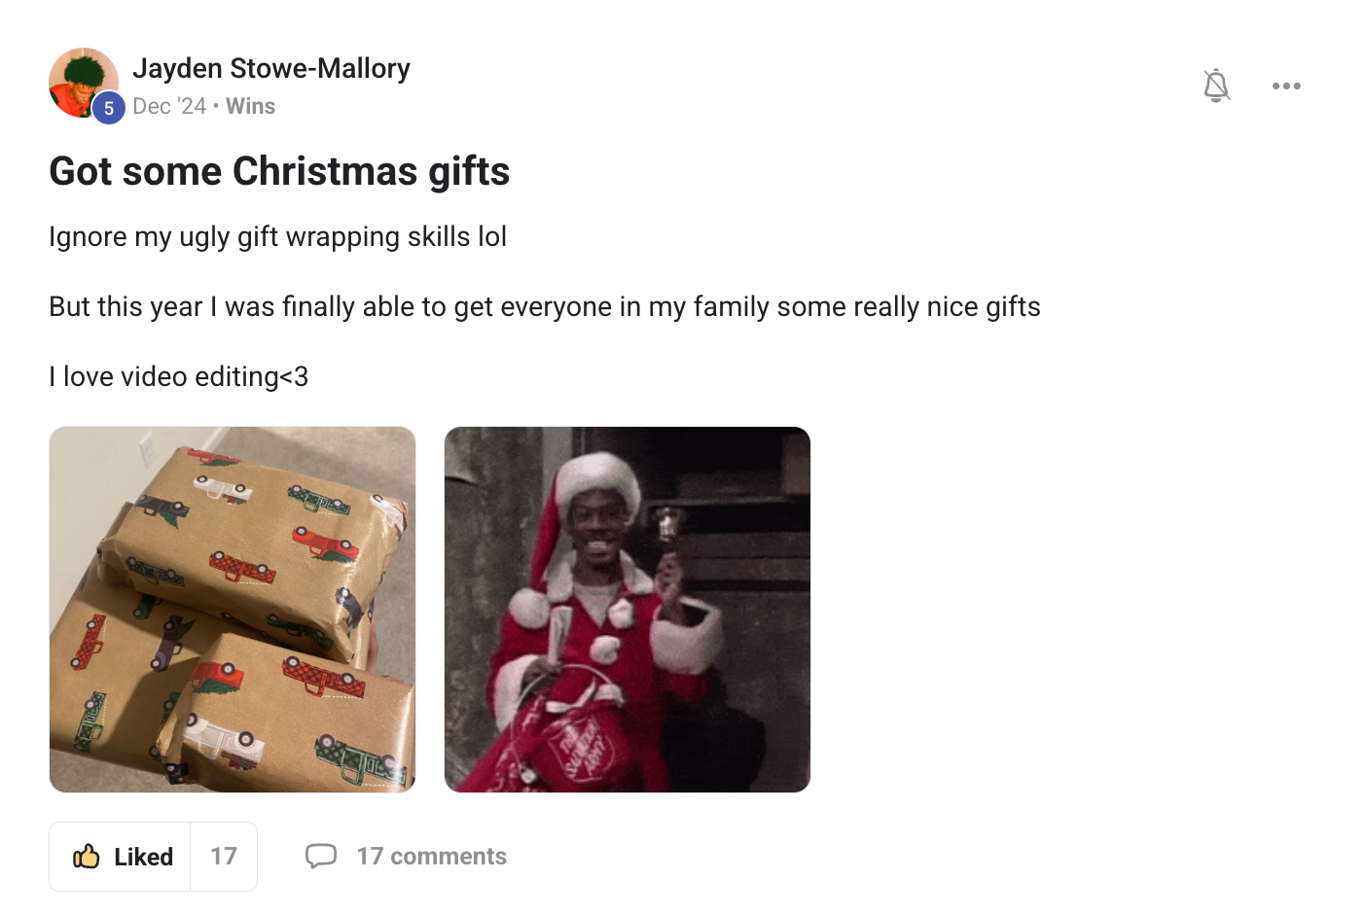The image size is (1364, 914).
Task: Click the sentence about family gifts
Action: pos(545,307)
